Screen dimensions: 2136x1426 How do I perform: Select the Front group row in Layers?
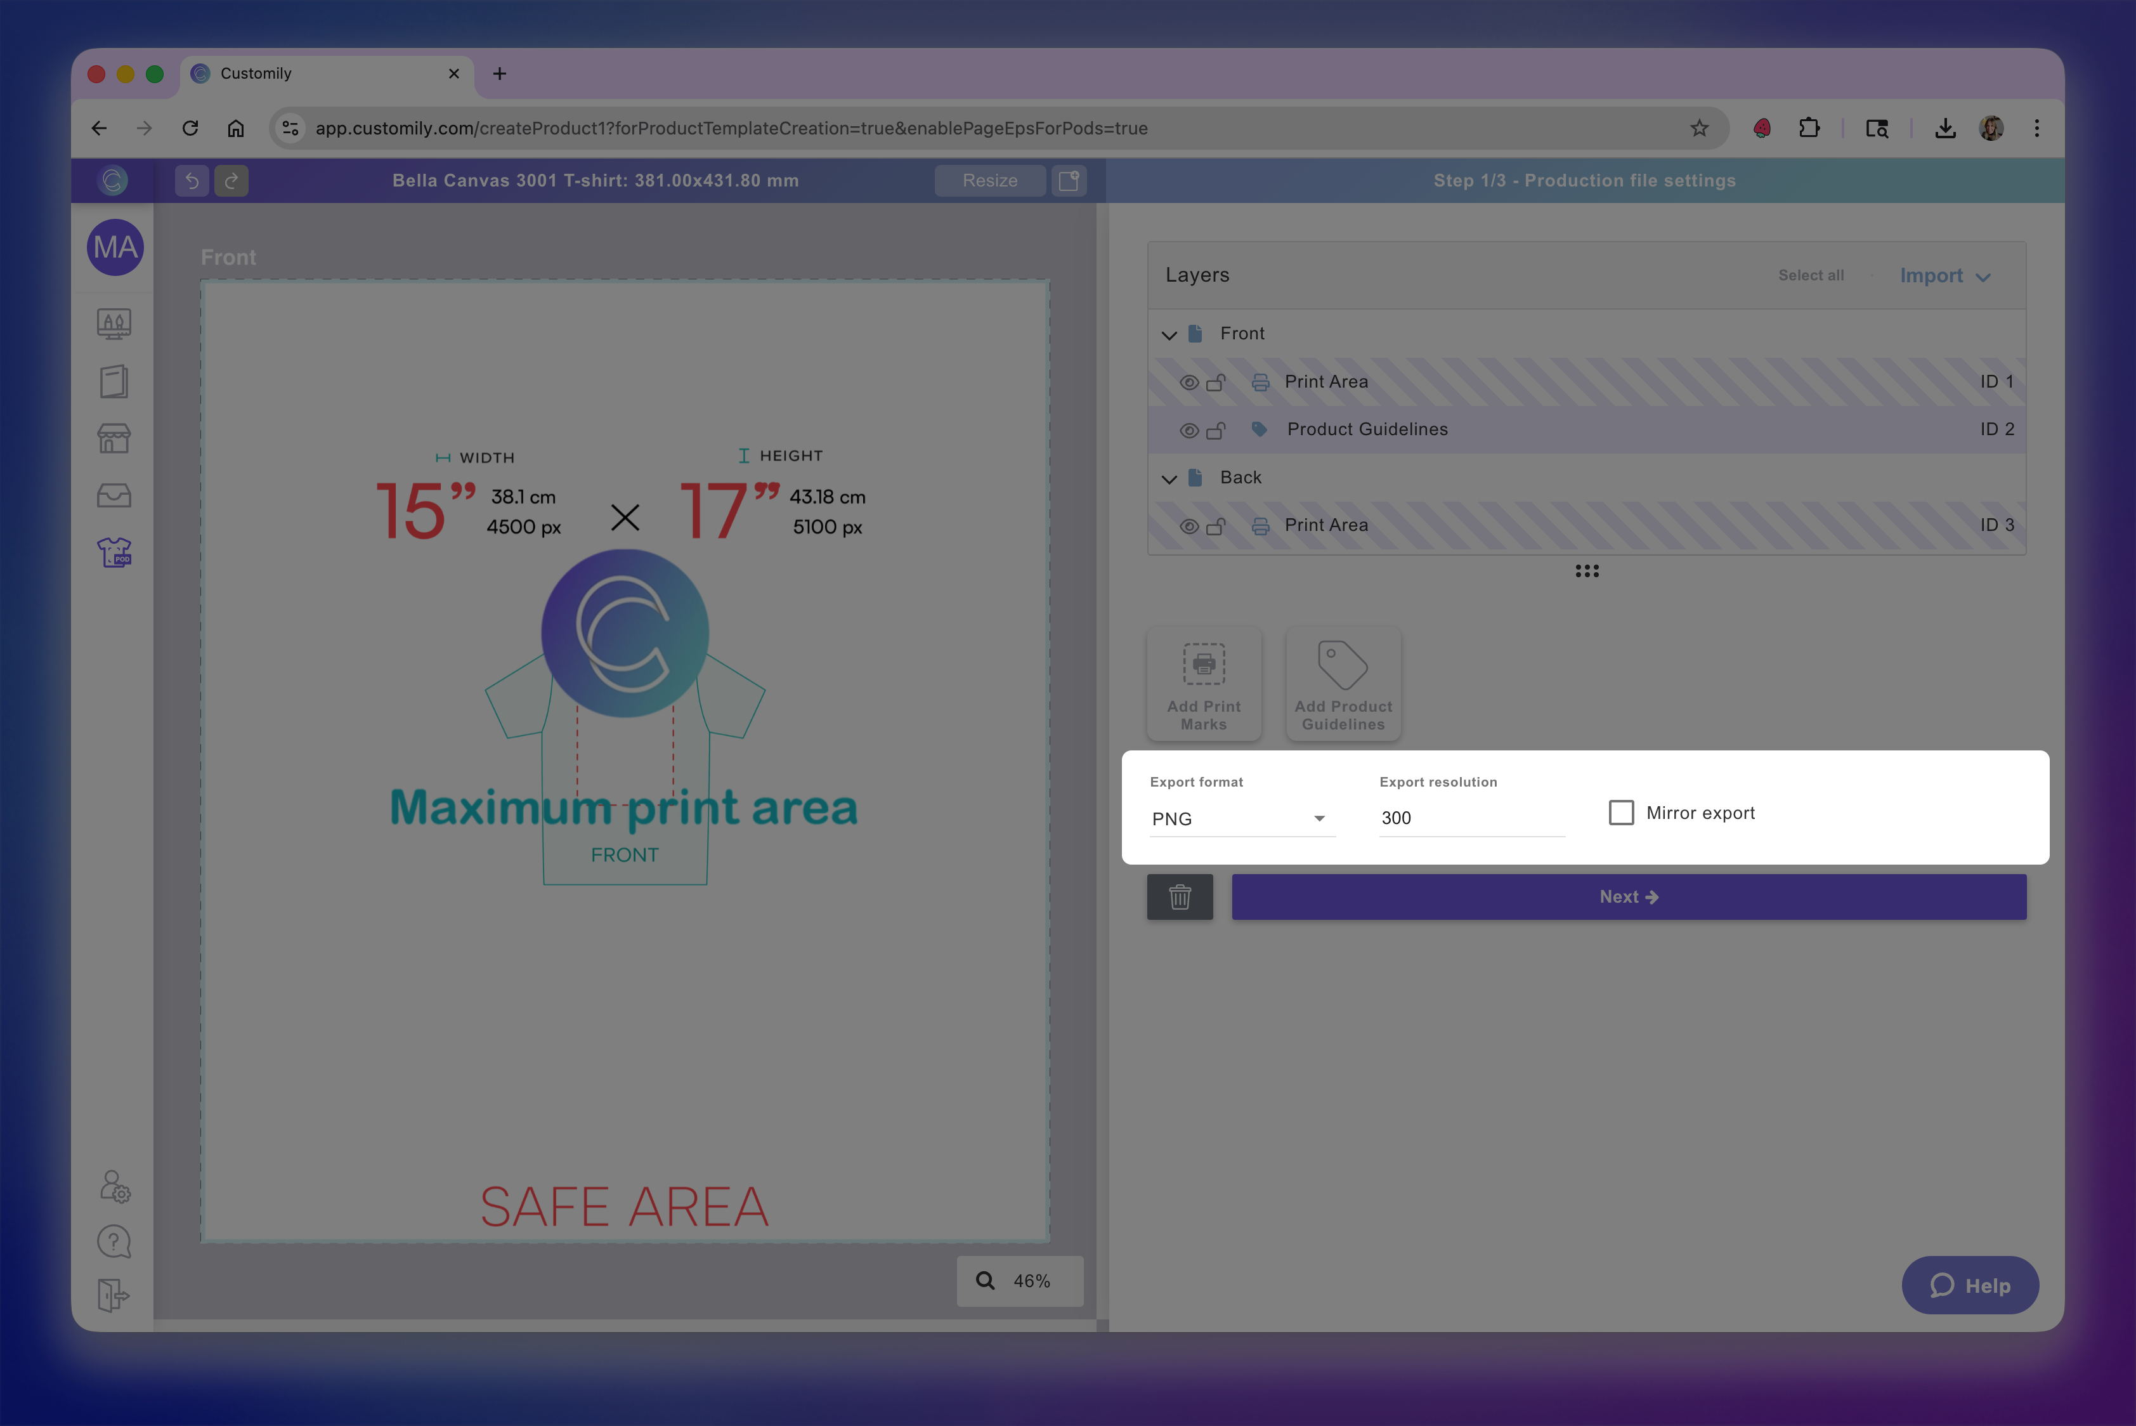[1587, 333]
